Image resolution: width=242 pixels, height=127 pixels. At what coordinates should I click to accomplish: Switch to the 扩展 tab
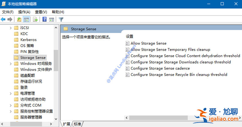coord(67,124)
